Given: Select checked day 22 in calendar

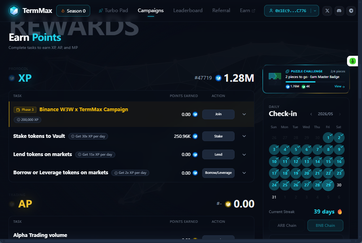Looking at the screenshot, I should [x=328, y=173].
